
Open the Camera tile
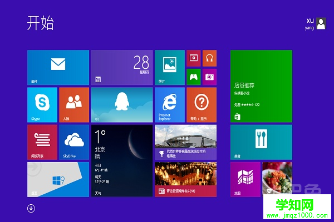point(210,77)
